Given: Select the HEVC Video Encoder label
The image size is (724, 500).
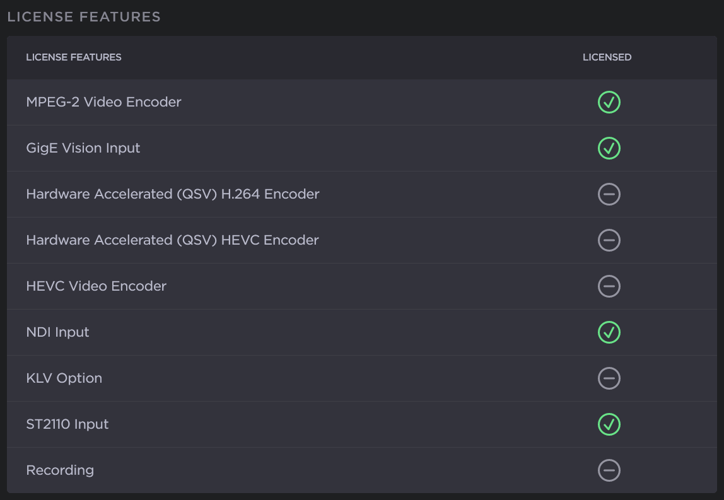Looking at the screenshot, I should pyautogui.click(x=96, y=286).
